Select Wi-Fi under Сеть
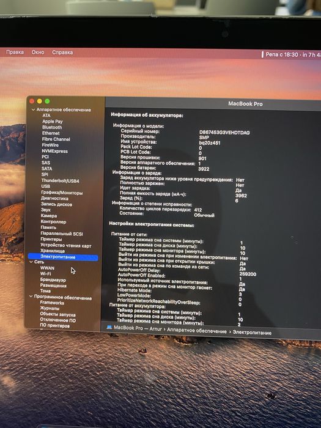321x428 pixels. (46, 274)
